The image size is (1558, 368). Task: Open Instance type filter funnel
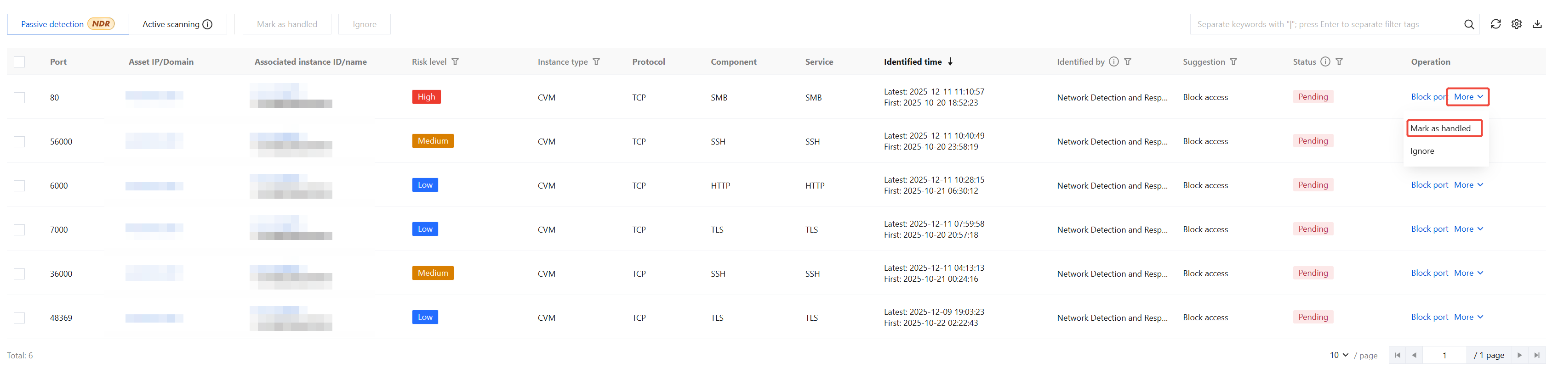click(x=596, y=61)
